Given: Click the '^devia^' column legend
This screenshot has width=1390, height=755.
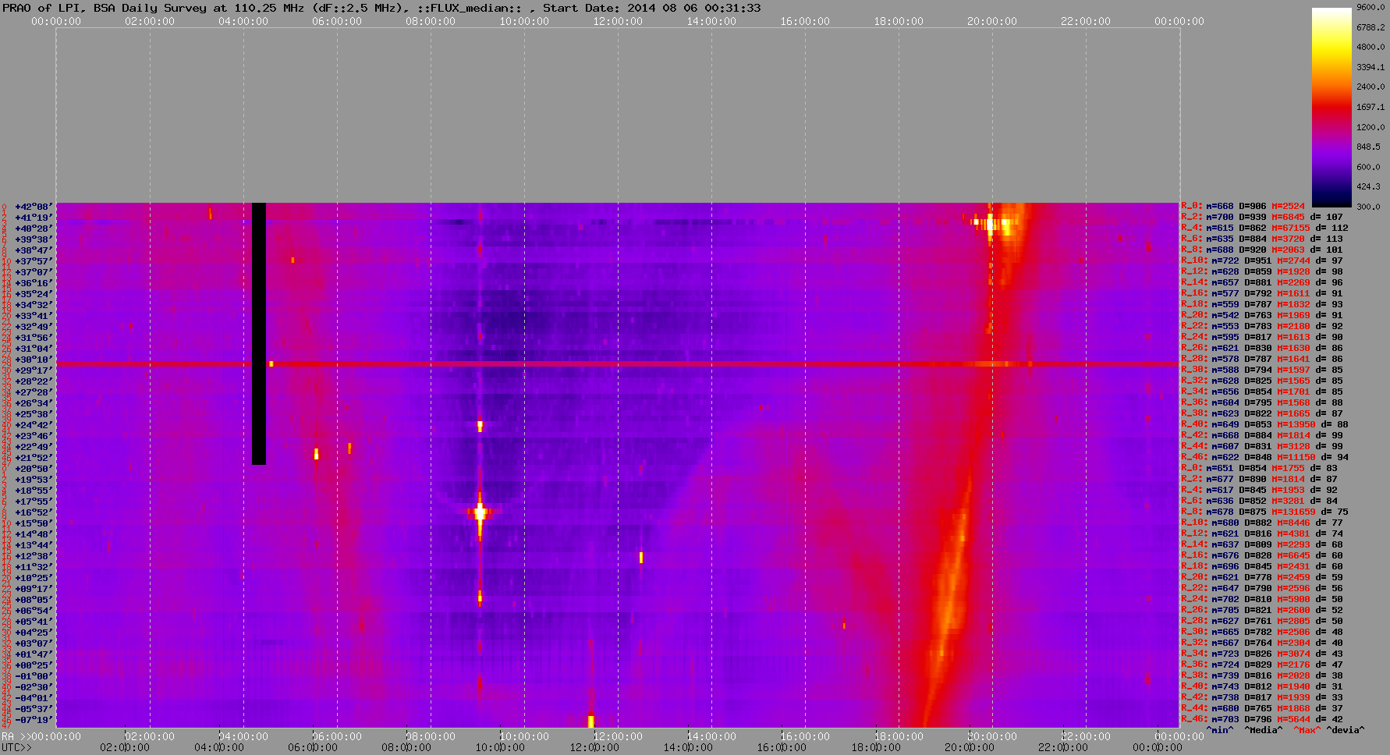Looking at the screenshot, I should coord(1345,730).
